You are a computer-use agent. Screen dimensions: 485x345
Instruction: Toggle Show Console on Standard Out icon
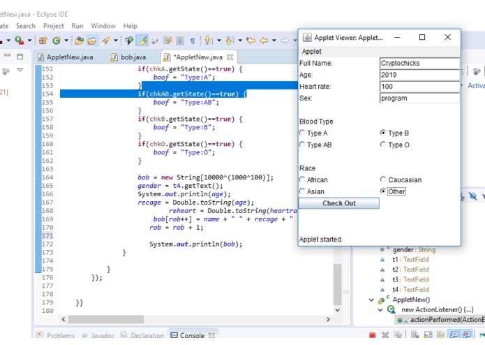[454, 335]
